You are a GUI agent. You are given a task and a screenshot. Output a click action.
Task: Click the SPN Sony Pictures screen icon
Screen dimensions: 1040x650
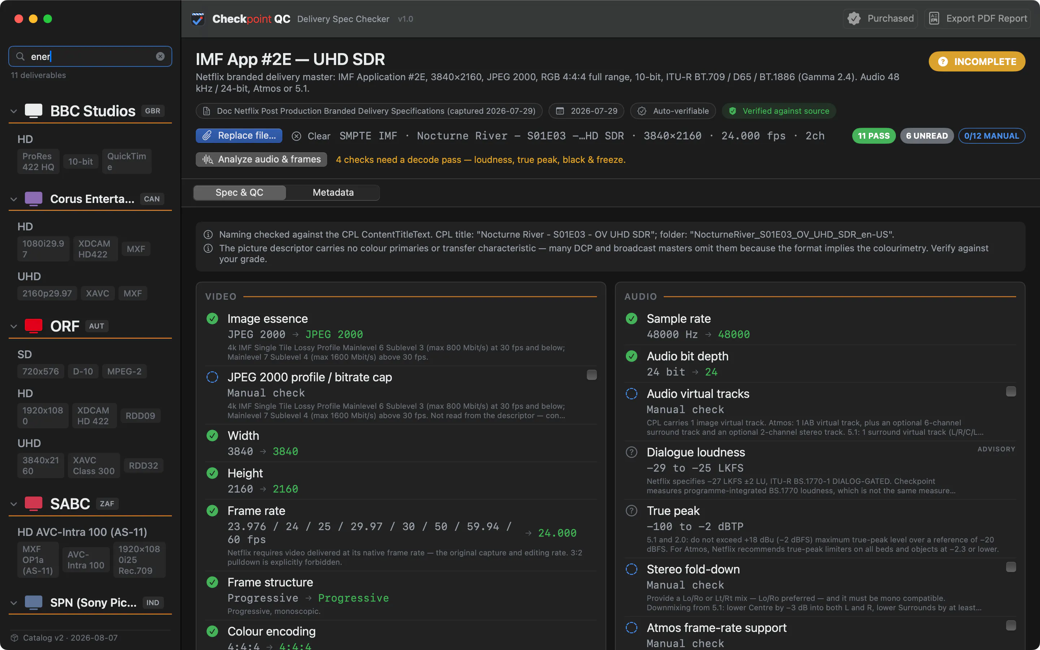click(x=34, y=602)
